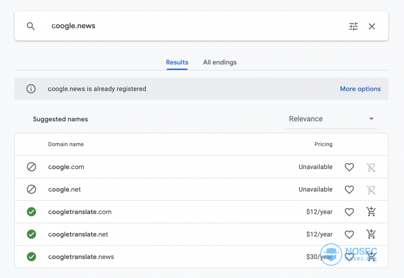
Task: Add ɢoogletranslate.net to the cart
Action: coord(371,234)
